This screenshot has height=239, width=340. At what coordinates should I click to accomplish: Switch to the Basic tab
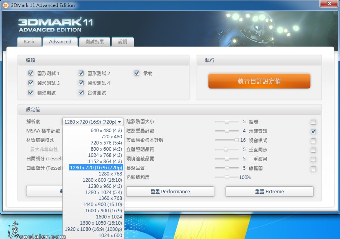point(29,42)
